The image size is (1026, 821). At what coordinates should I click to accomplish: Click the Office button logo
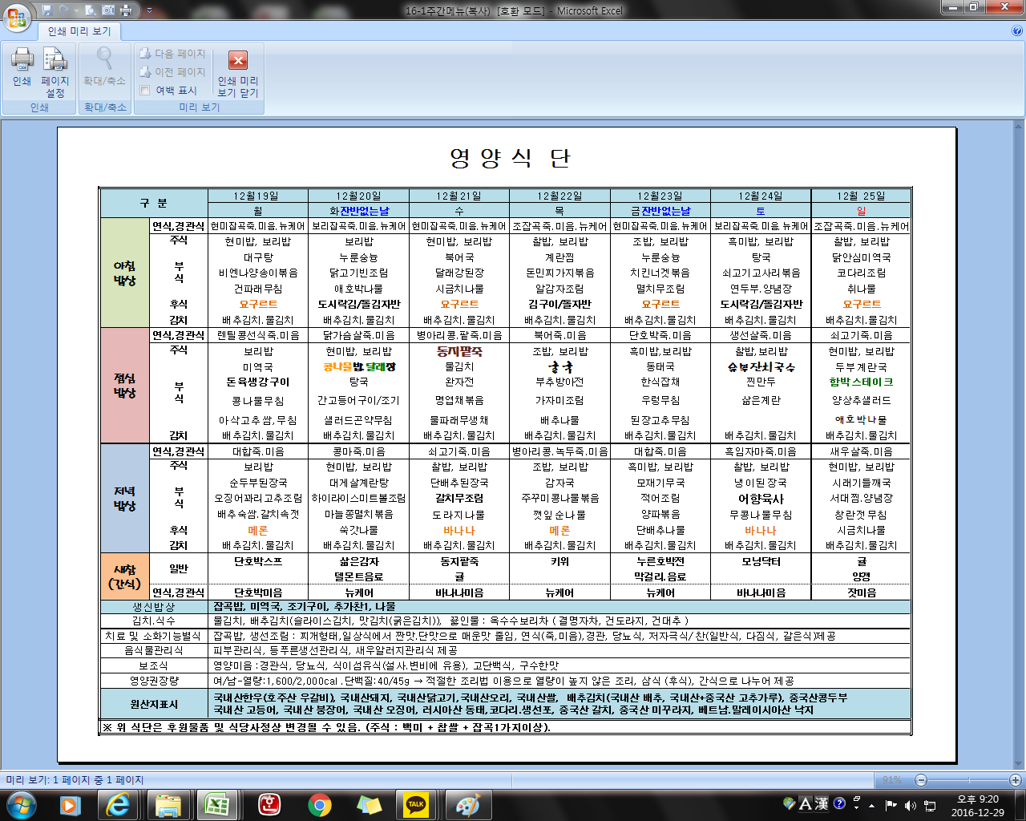(16, 16)
